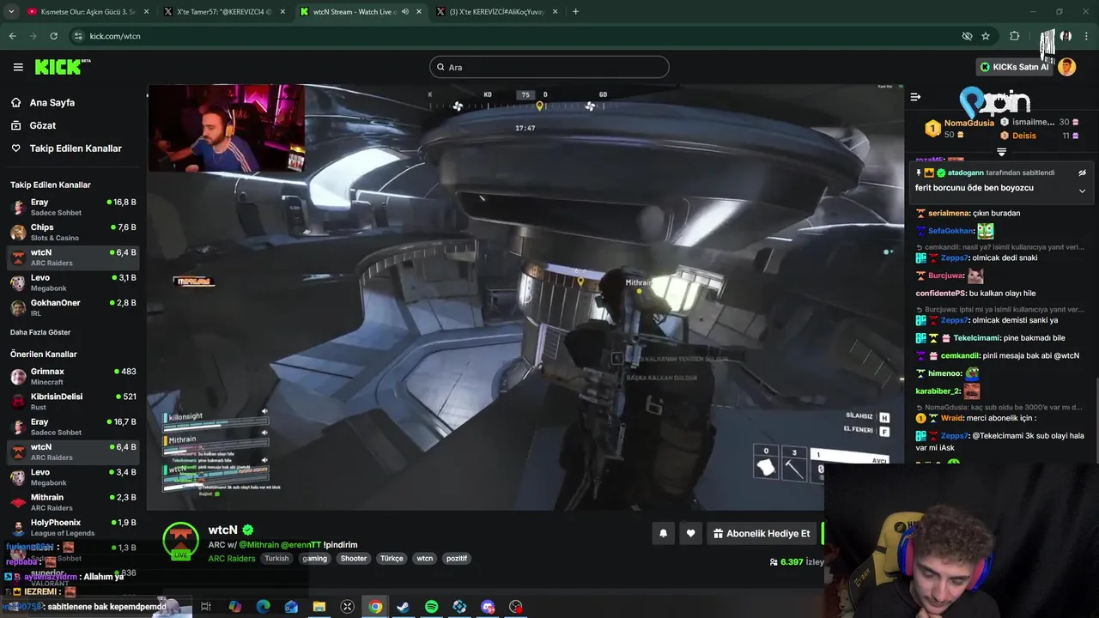Screen dimensions: 1099x618
Task: Switch to Kısmetse Olur YouTube tab
Action: click(x=86, y=12)
